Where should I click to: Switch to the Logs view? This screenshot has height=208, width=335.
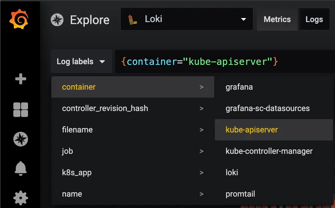tap(314, 19)
